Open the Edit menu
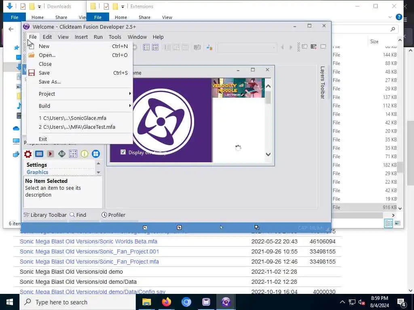414x310 pixels. (x=47, y=37)
